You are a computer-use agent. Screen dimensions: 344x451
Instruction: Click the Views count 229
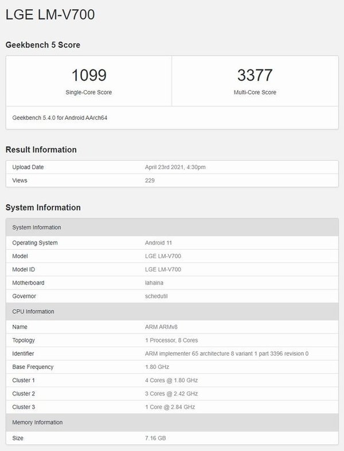coord(150,180)
